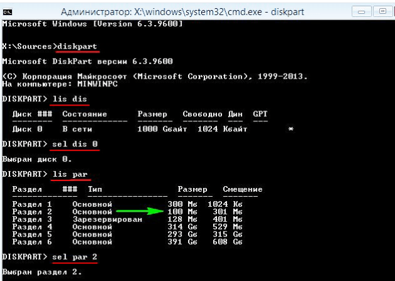Click the asterisk under the GPT column
395x281 pixels.
click(x=290, y=128)
